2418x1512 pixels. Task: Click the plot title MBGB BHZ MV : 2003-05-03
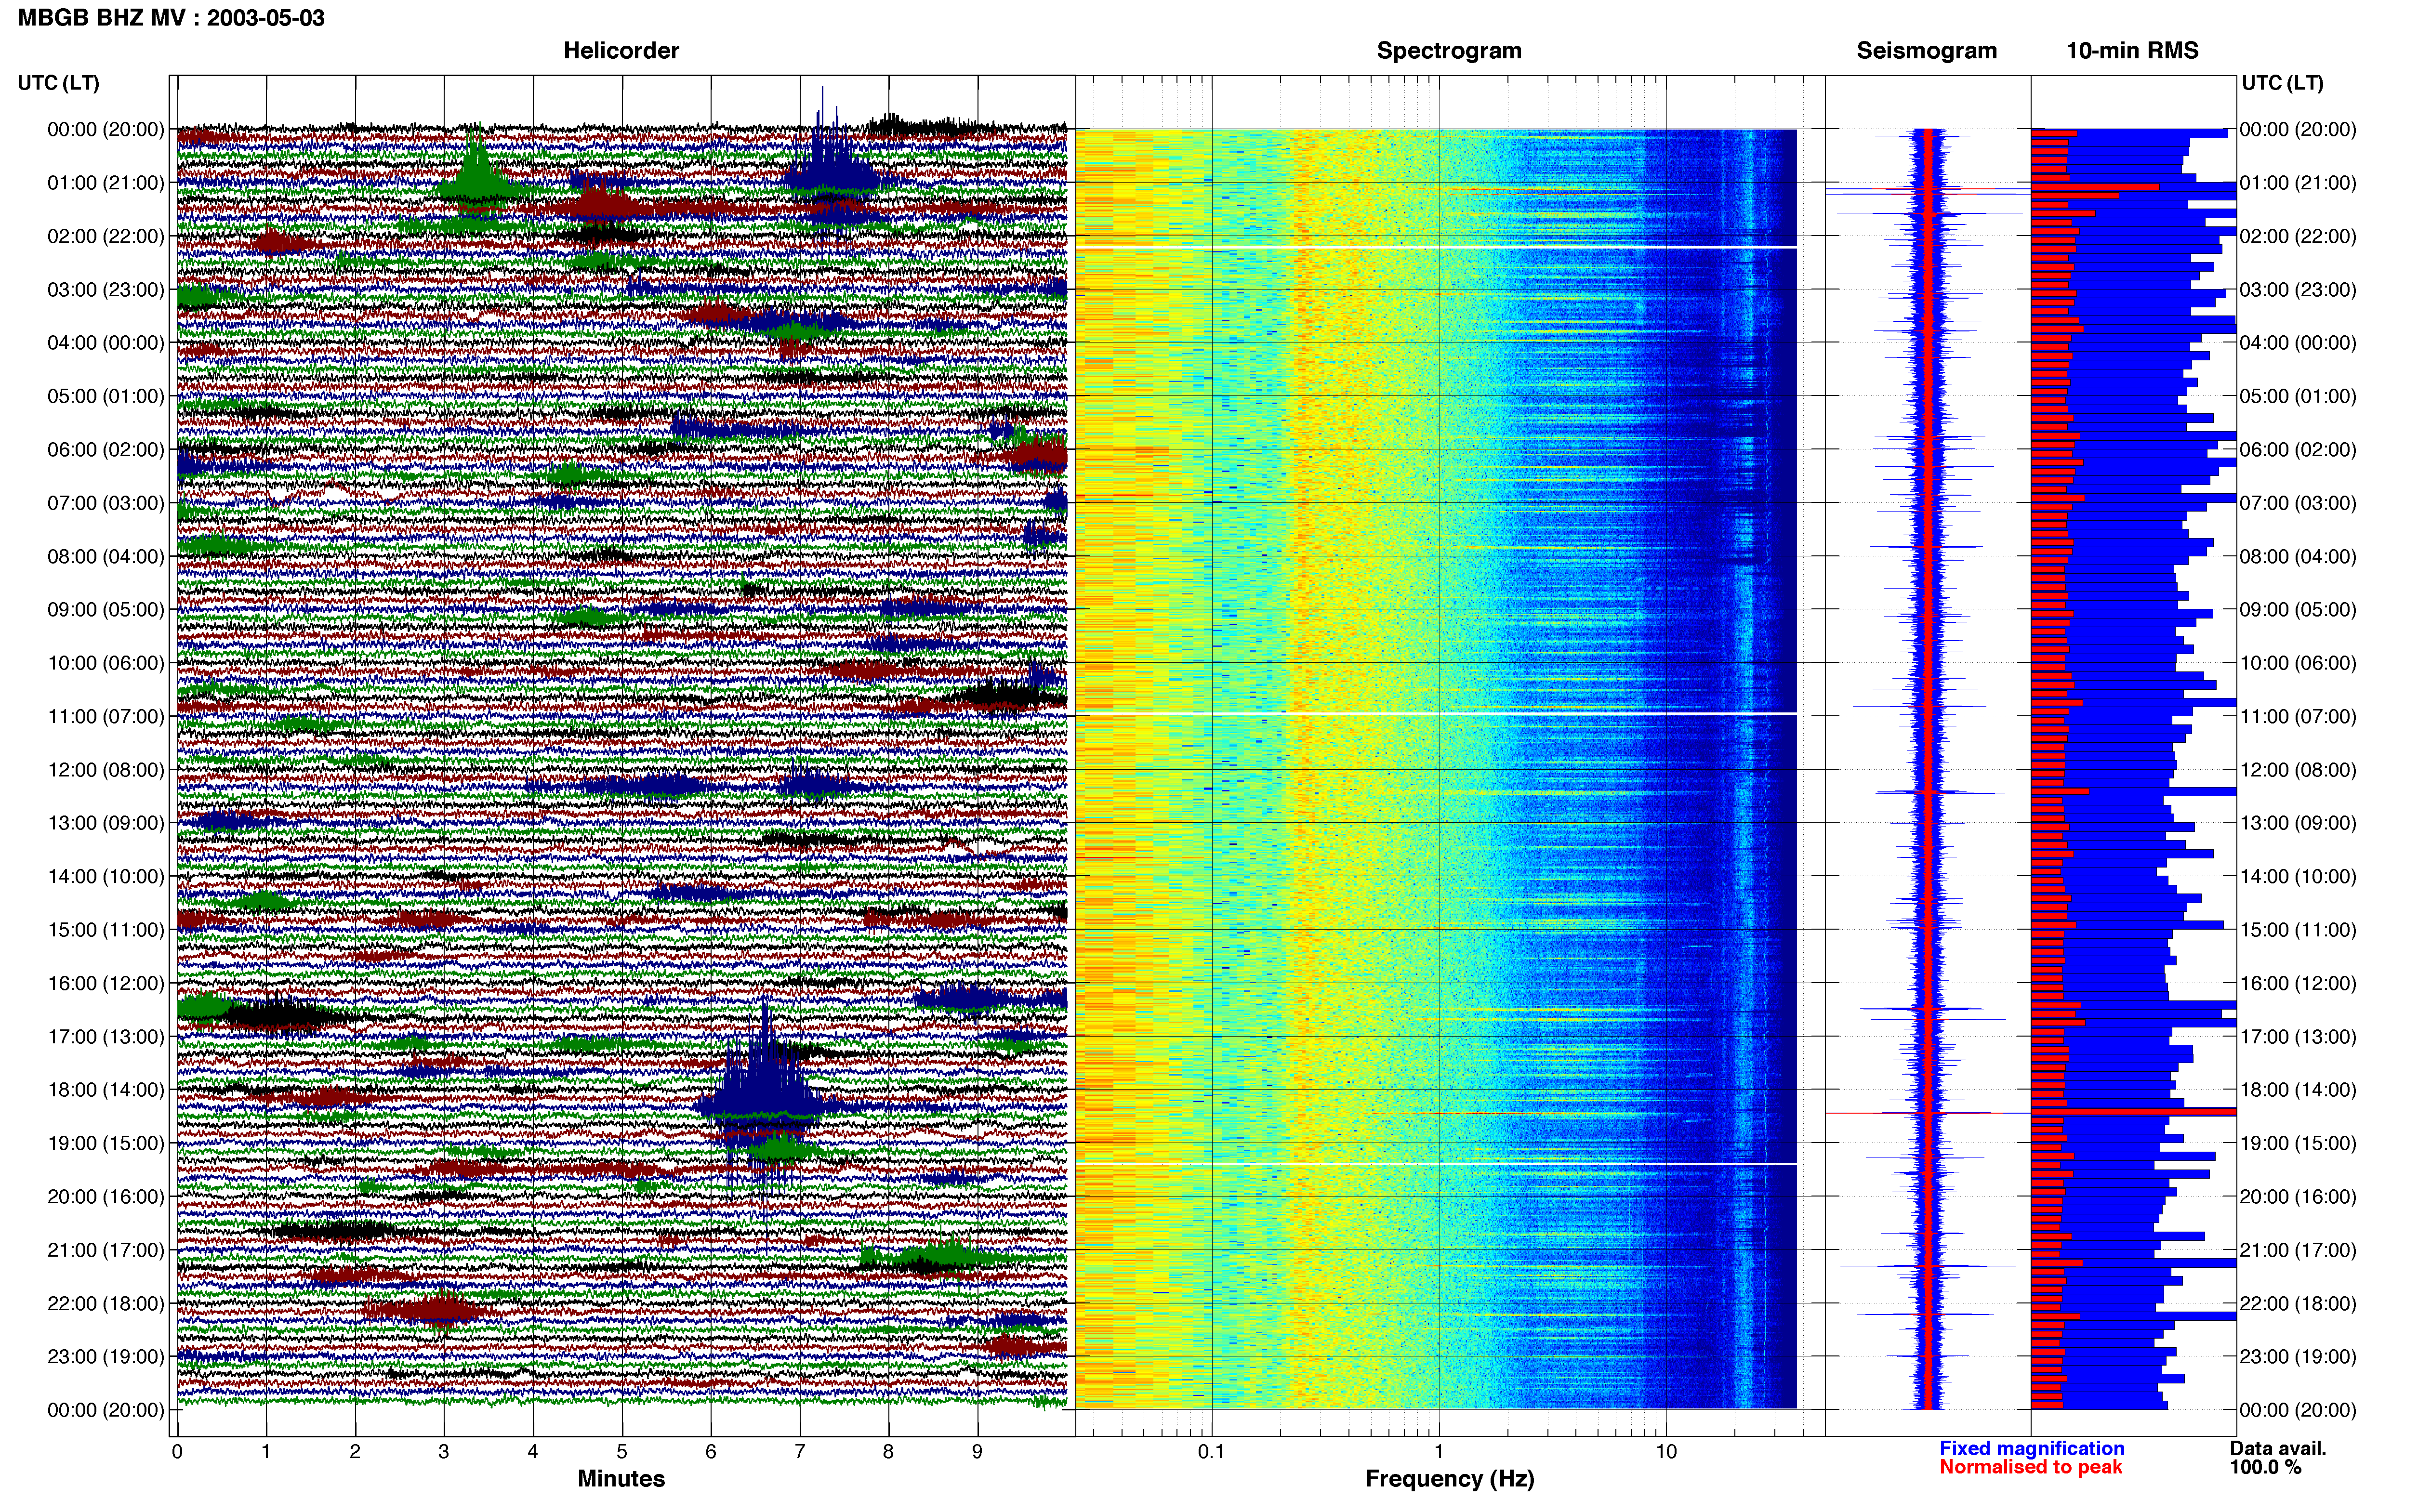(x=171, y=18)
